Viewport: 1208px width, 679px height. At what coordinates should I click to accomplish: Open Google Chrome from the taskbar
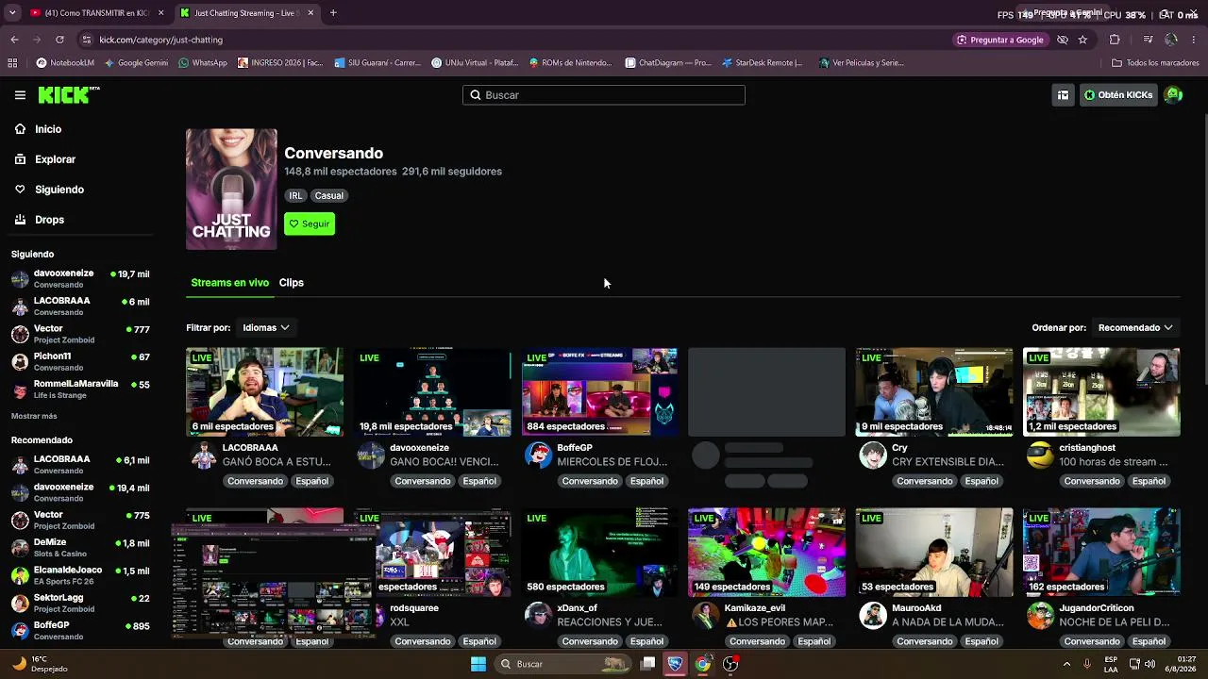[703, 664]
